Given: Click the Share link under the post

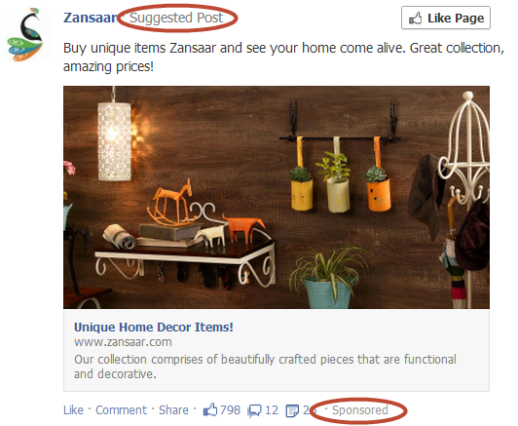Looking at the screenshot, I should coord(173,410).
